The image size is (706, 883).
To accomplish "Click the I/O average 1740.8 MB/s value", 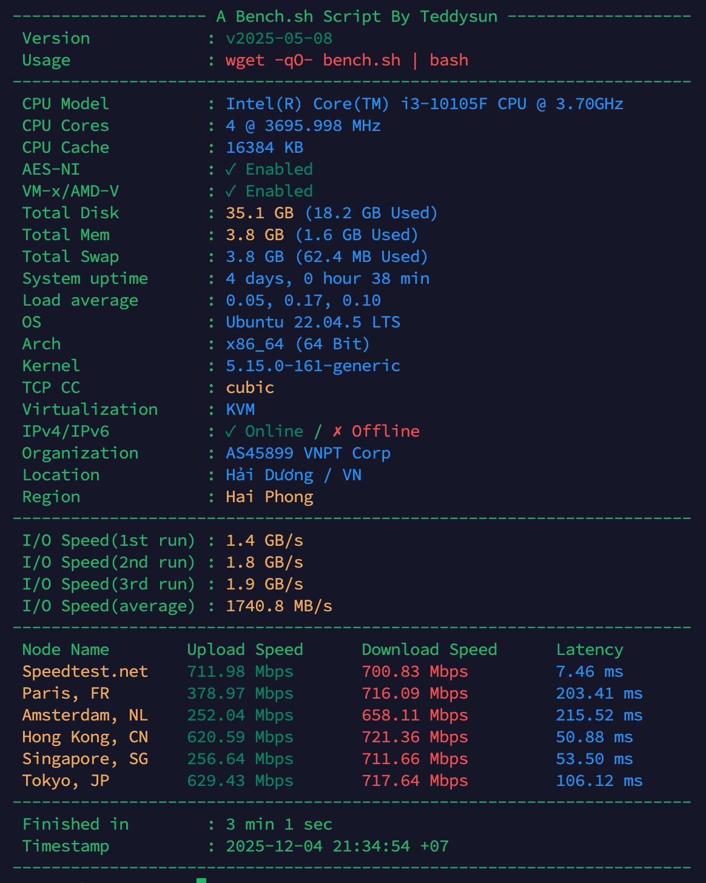I will [x=279, y=606].
